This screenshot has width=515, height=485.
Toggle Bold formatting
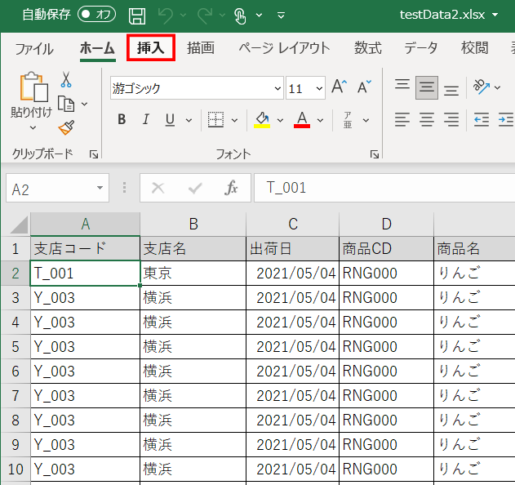click(122, 120)
